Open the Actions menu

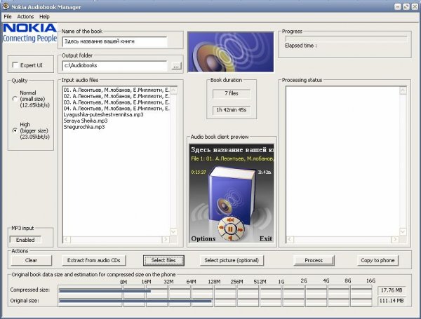[25, 17]
